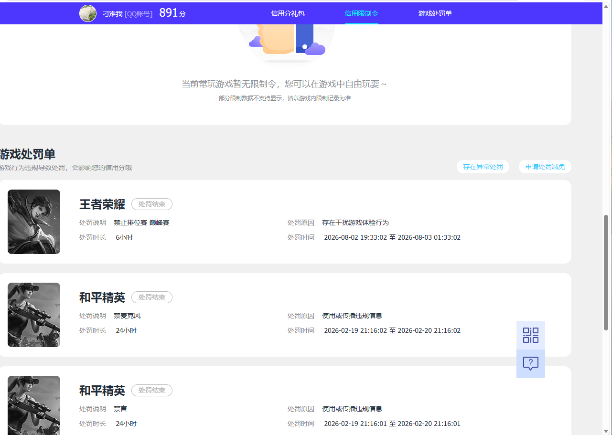Click the duration value 6小时
The height and width of the screenshot is (435, 612).
[124, 237]
